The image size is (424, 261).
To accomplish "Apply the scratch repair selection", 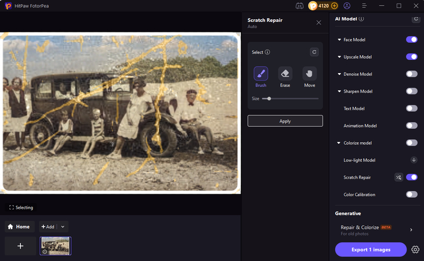I will 285,121.
